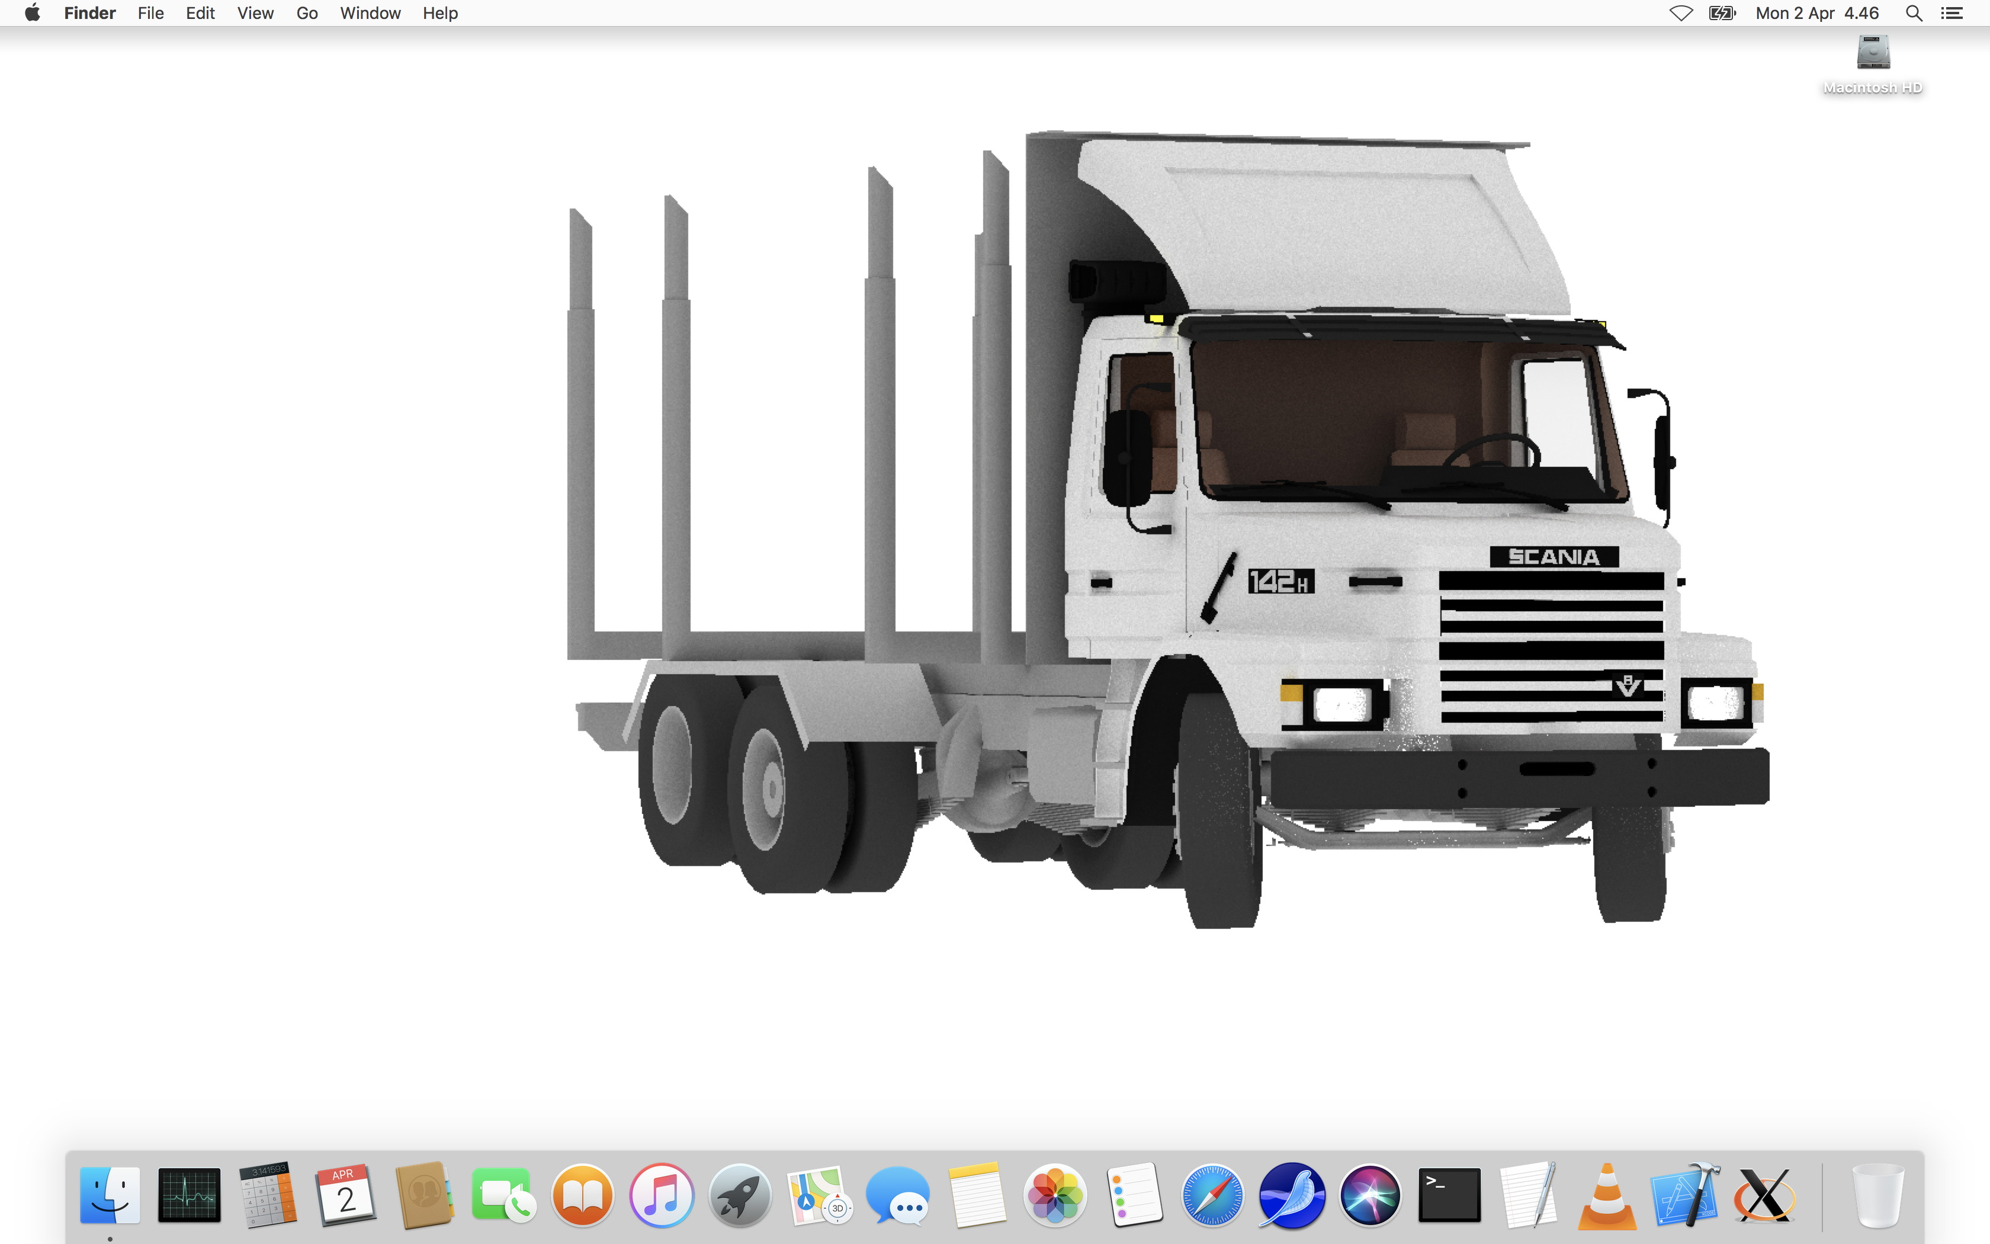This screenshot has height=1244, width=1990.
Task: Open the Go menu
Action: pos(307,13)
